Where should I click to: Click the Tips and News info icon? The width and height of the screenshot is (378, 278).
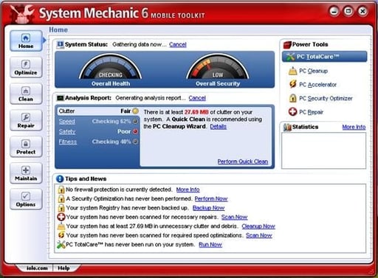pos(60,178)
